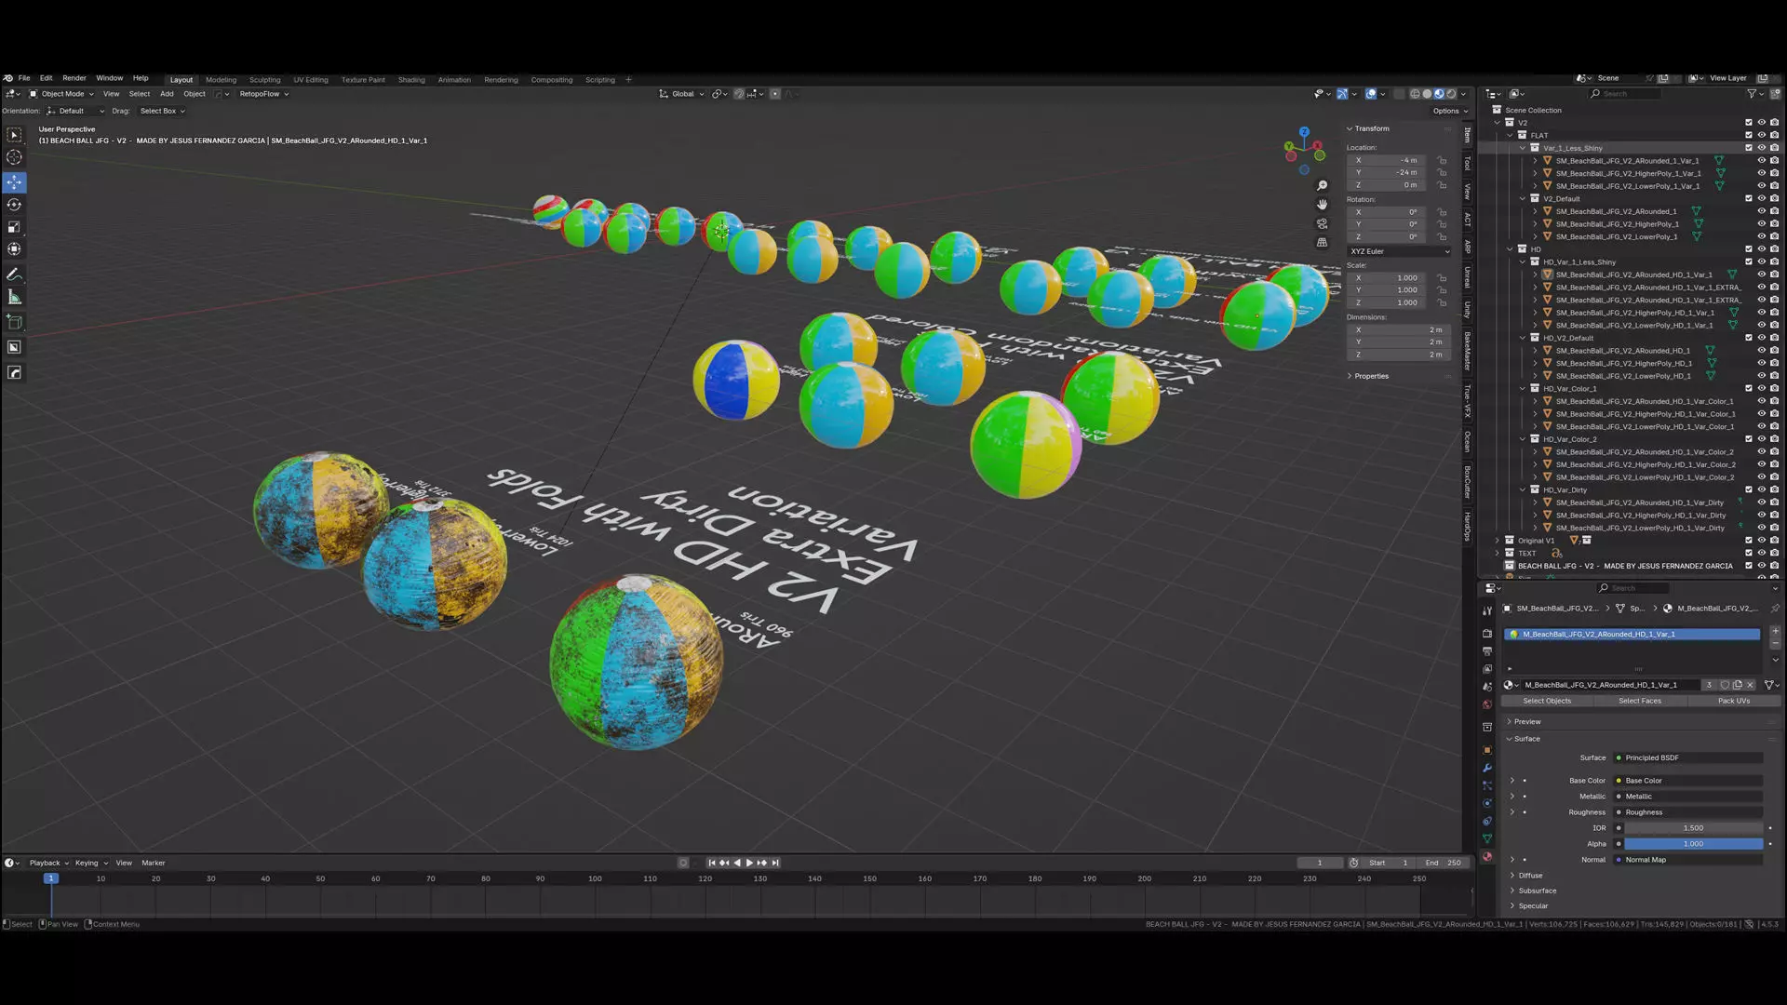Adjust the Alpha slider value

point(1693,844)
